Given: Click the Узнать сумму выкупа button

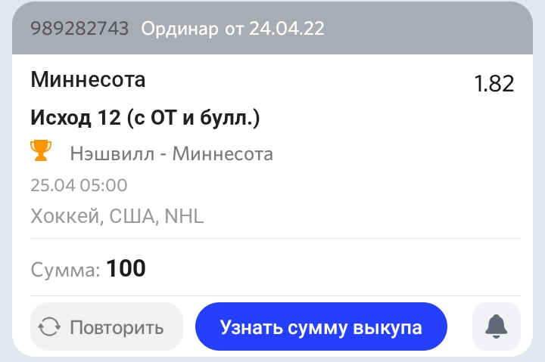Looking at the screenshot, I should [321, 327].
